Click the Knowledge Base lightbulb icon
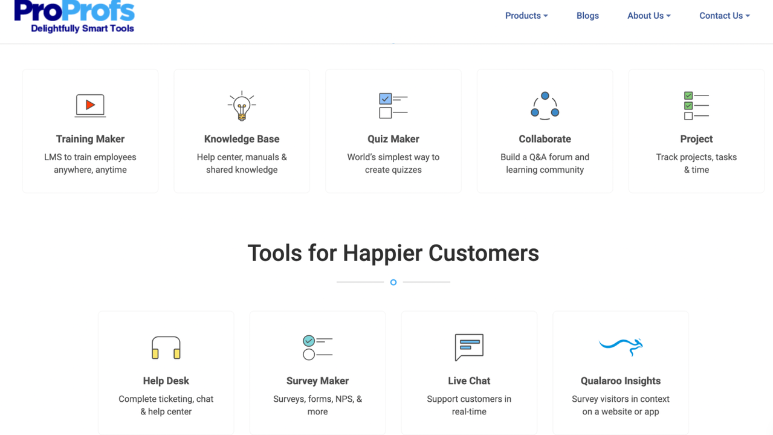773x435 pixels. (x=242, y=104)
